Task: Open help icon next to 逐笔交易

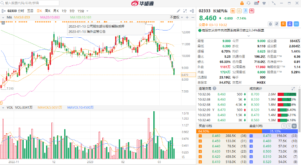Action: [214, 89]
